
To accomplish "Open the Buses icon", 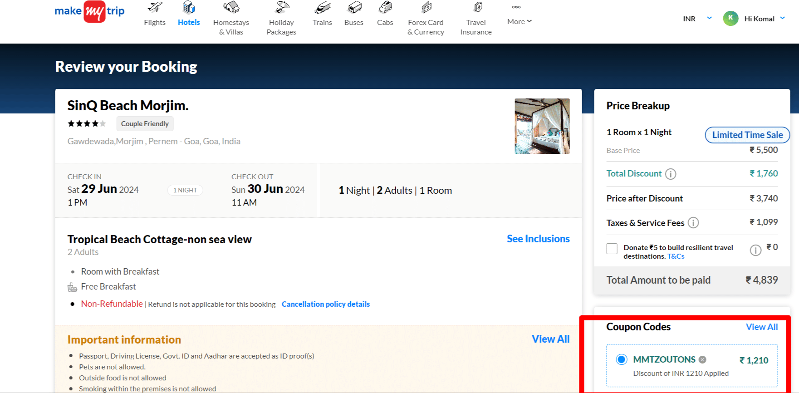I will point(354,8).
